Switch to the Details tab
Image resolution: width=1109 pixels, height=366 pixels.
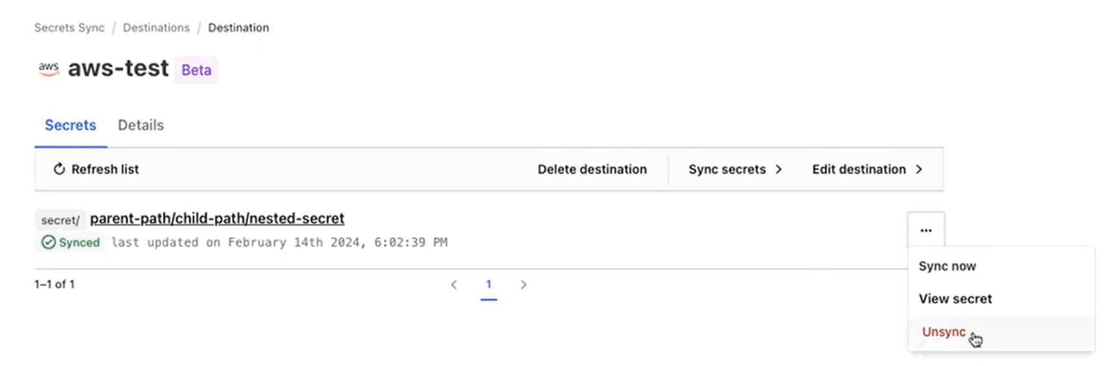(140, 125)
